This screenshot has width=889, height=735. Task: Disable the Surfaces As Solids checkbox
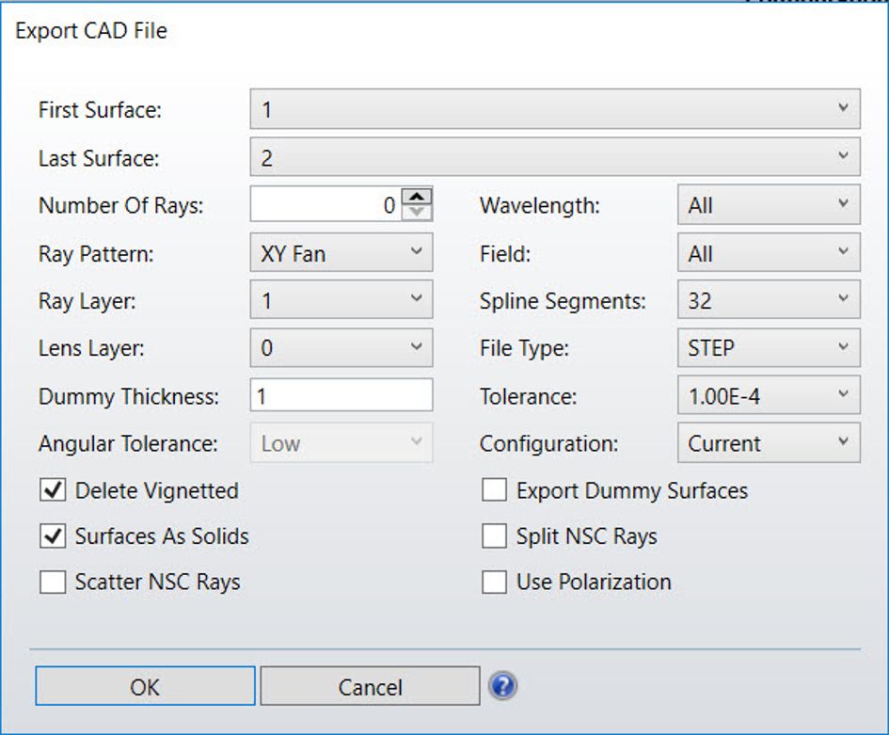[x=52, y=536]
